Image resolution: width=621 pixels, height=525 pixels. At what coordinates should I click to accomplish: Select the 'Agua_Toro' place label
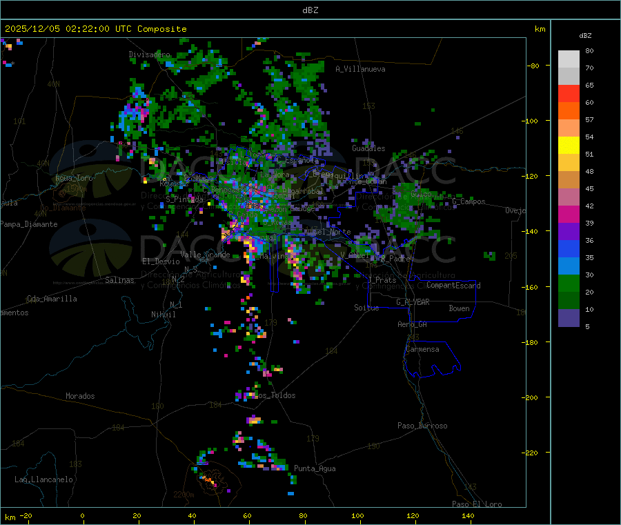[x=74, y=178]
